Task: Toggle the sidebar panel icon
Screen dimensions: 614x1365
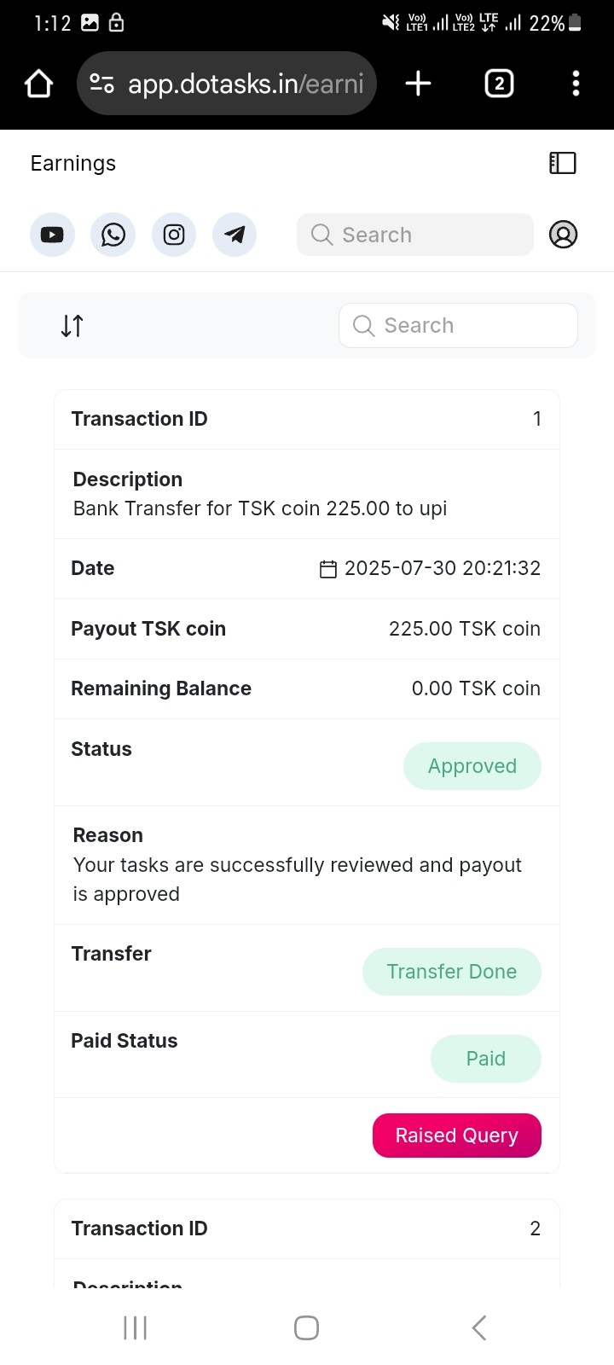Action: click(563, 163)
